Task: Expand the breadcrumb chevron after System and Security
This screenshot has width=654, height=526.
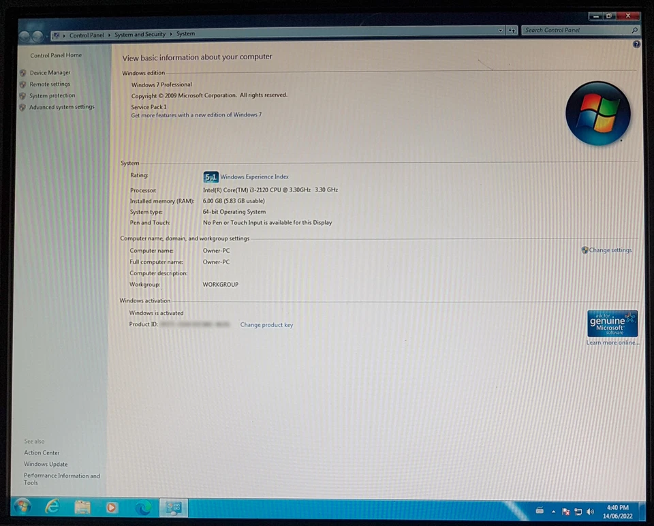Action: pyautogui.click(x=171, y=34)
